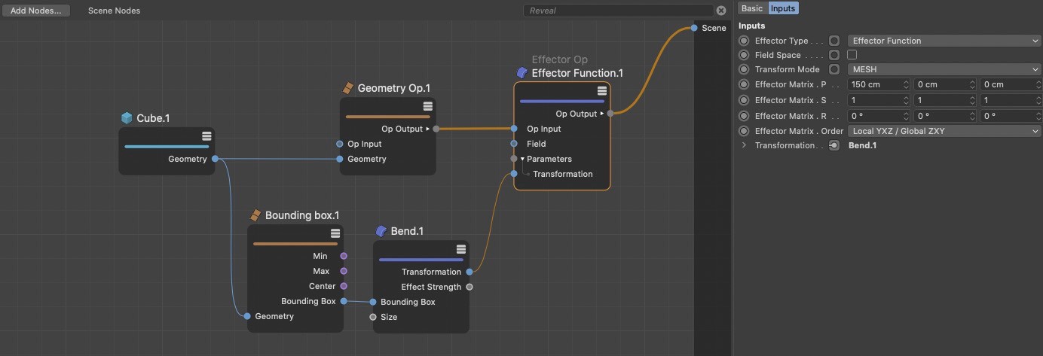
Task: Open the Bend.1 node menu icon
Action: (x=461, y=249)
